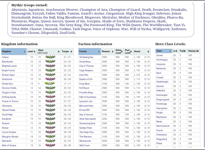Viewport: 205px width, 150px height.
Task: Open the TINA-9000 troop link
Action: click(x=19, y=29)
